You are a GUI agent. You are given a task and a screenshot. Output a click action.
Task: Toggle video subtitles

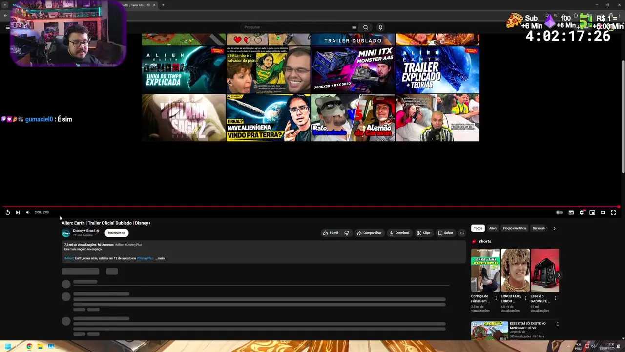571,212
